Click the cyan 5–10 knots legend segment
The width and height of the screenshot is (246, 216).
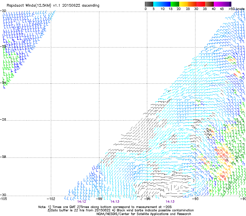point(158,4)
